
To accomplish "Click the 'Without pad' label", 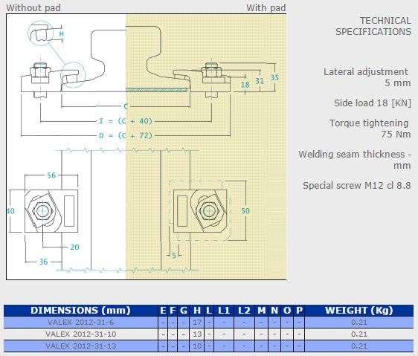I will tap(33, 7).
